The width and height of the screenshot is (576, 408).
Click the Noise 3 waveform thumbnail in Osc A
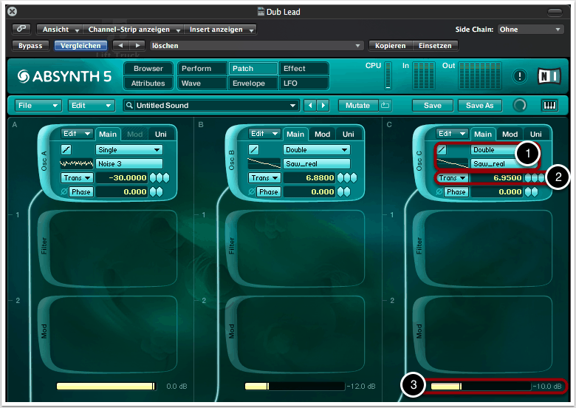[x=76, y=163]
